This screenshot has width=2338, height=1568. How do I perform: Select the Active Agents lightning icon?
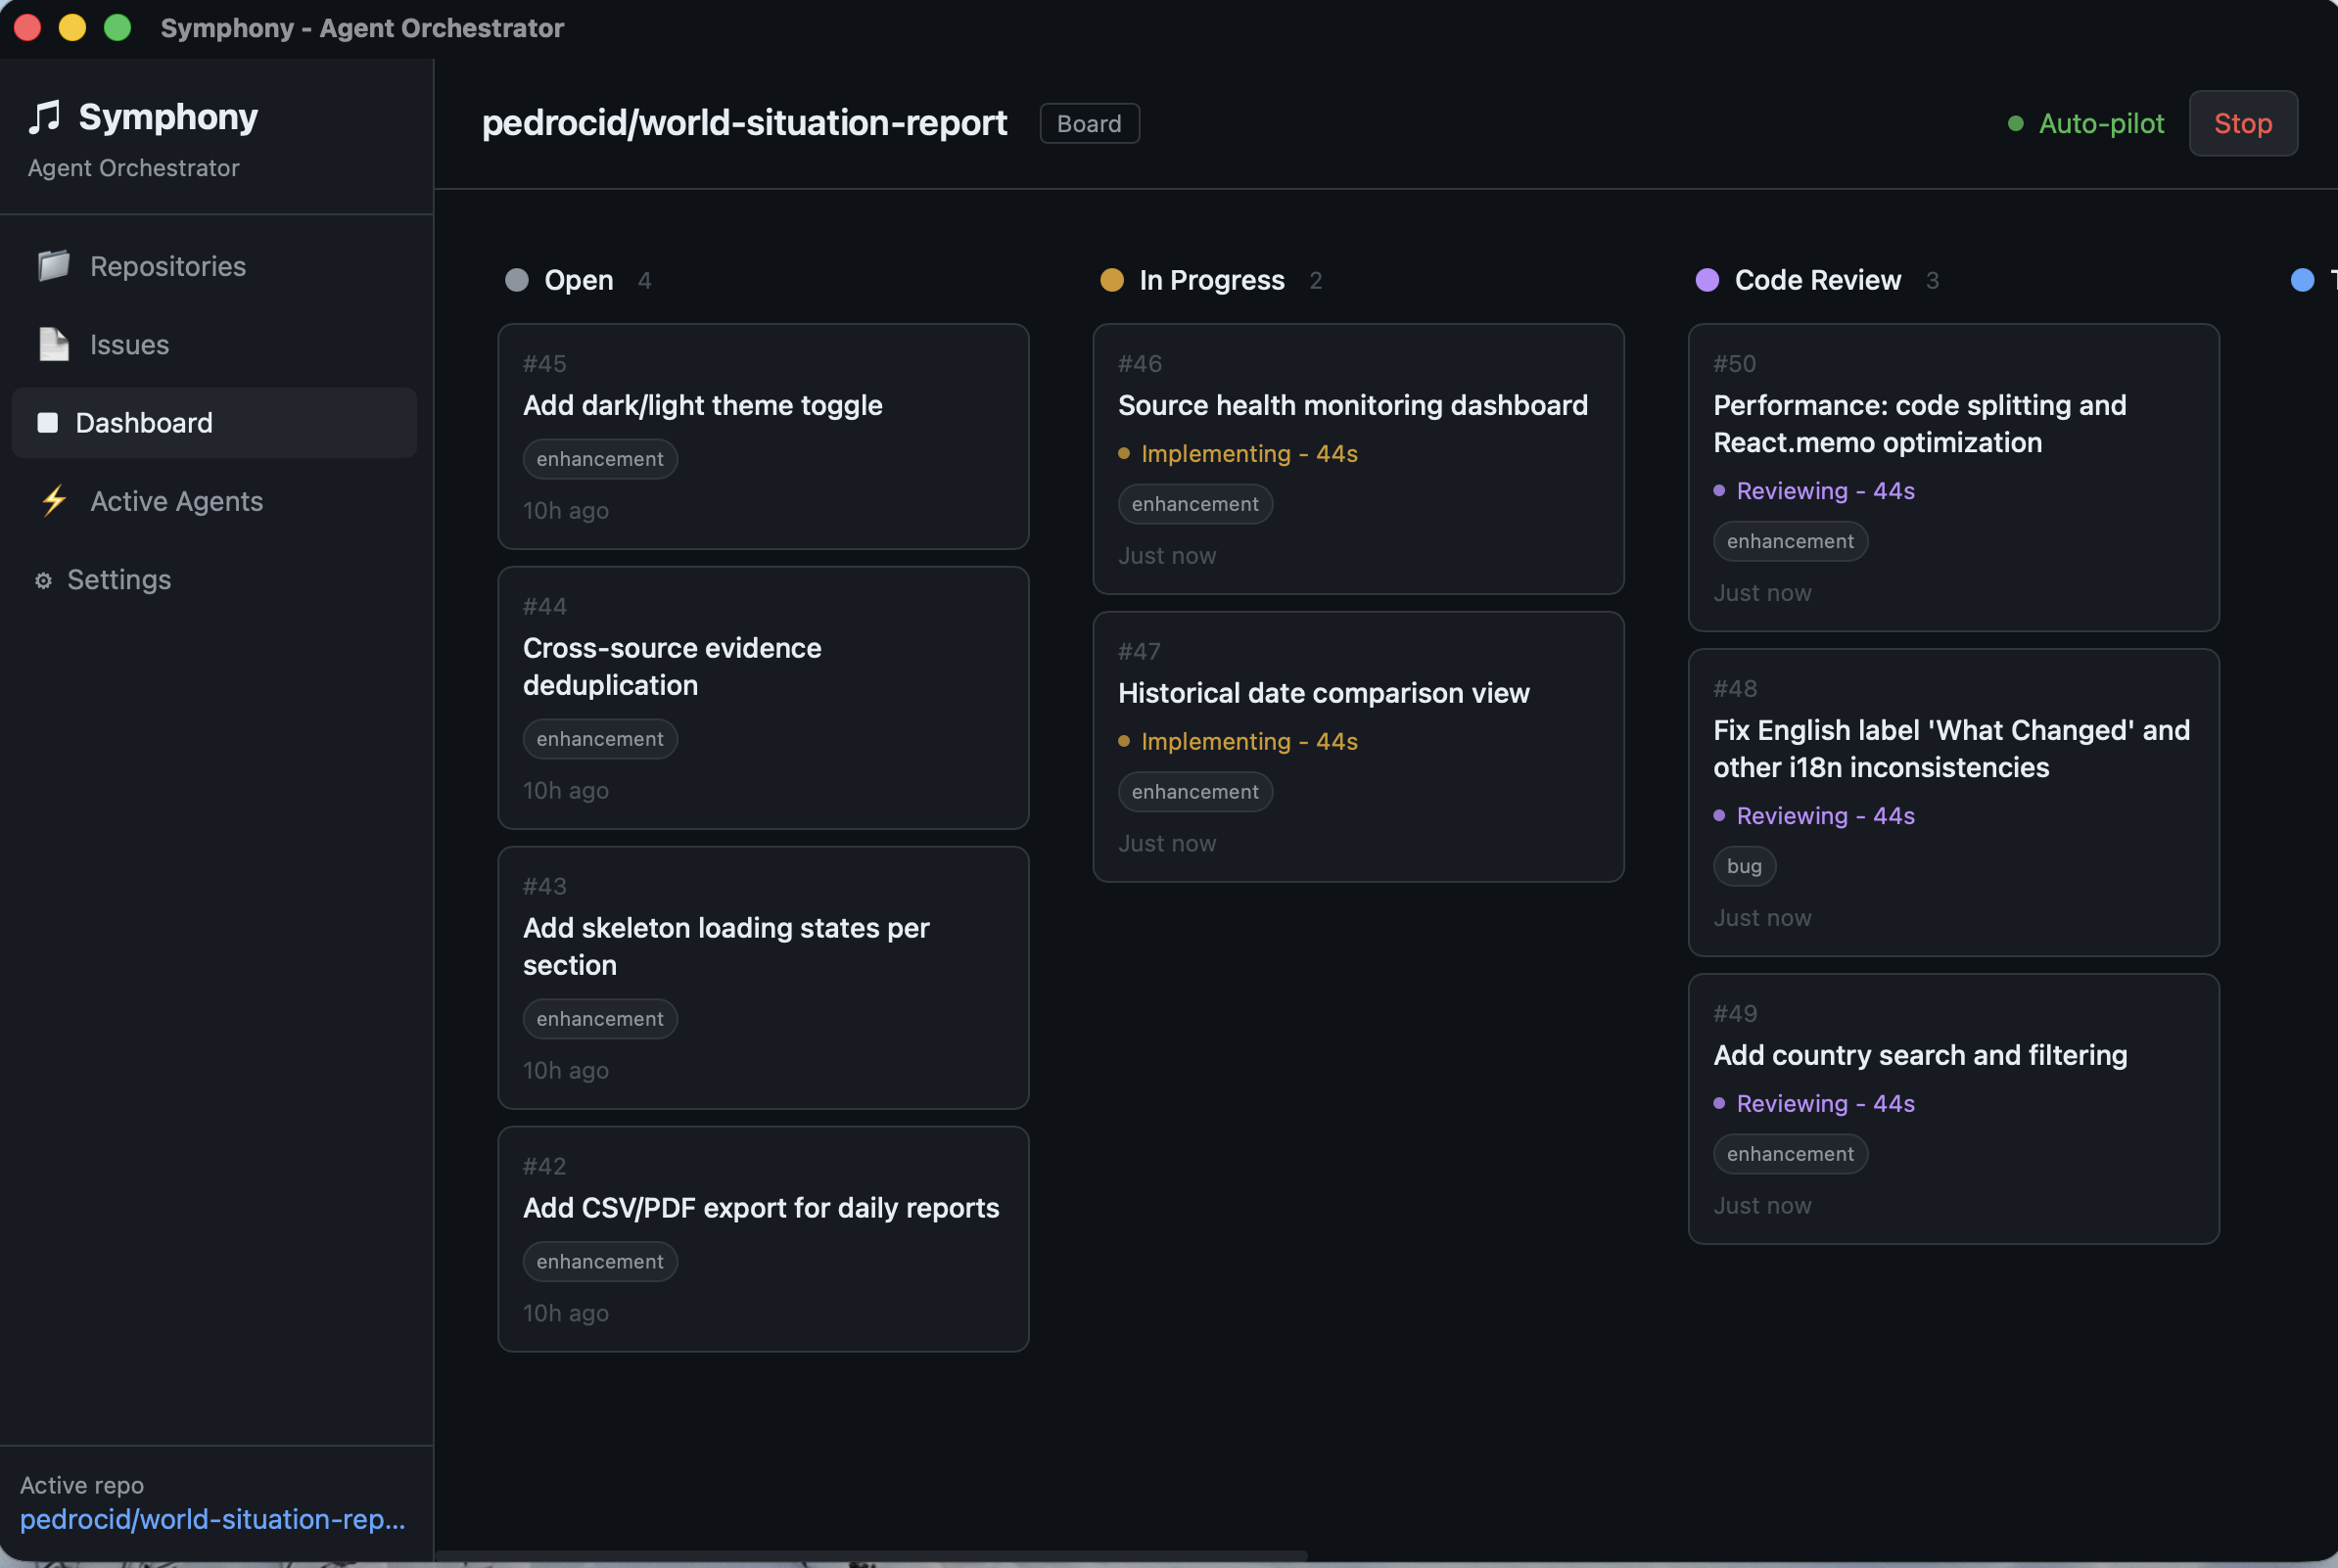pyautogui.click(x=53, y=501)
